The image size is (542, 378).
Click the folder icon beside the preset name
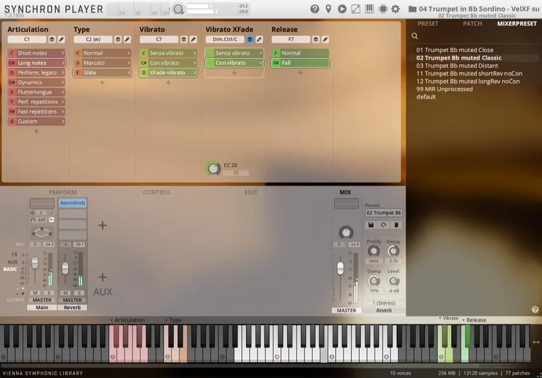(412, 9)
